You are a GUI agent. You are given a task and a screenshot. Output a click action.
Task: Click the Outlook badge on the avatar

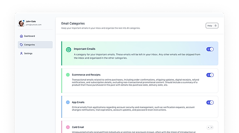[x=24, y=21]
